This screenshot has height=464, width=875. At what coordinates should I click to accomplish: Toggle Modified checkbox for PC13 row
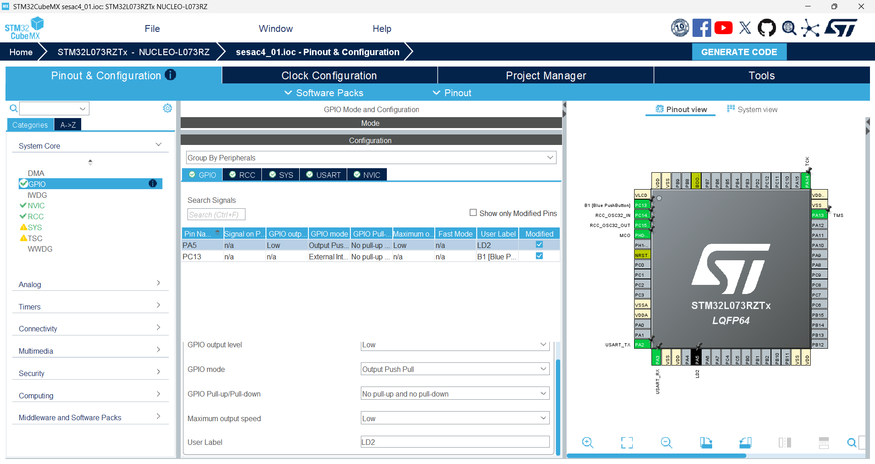(539, 256)
